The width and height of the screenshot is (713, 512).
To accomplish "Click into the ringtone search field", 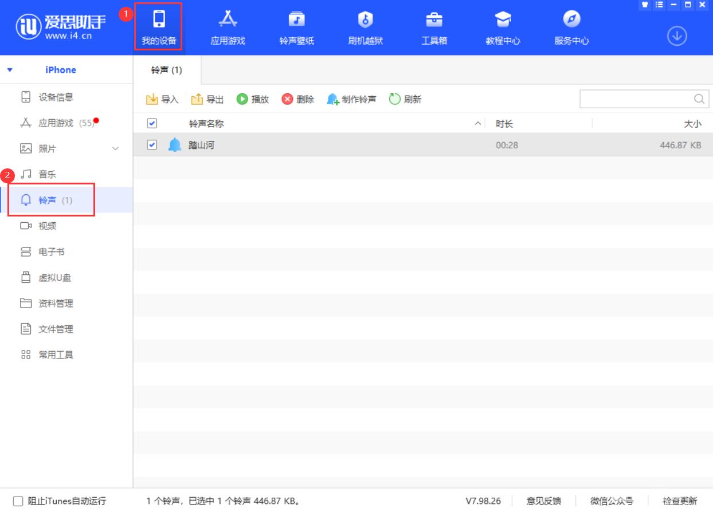I will click(635, 99).
